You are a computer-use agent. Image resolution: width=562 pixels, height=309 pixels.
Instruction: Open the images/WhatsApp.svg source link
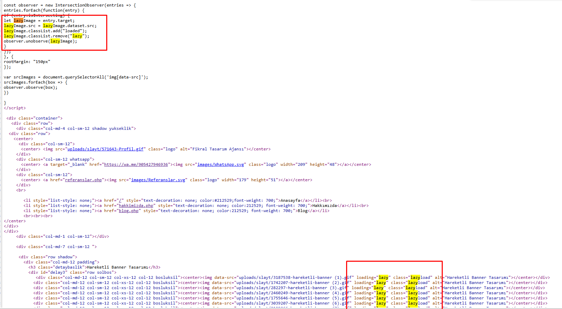point(221,164)
